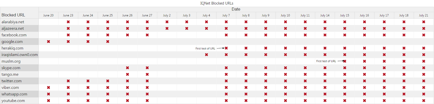Select the July 21 column header

[x=423, y=15]
